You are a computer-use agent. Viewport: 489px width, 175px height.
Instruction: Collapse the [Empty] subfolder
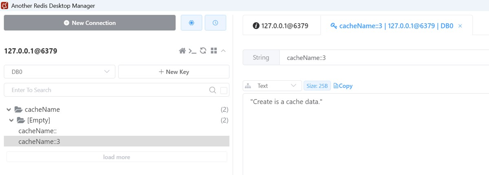12,120
